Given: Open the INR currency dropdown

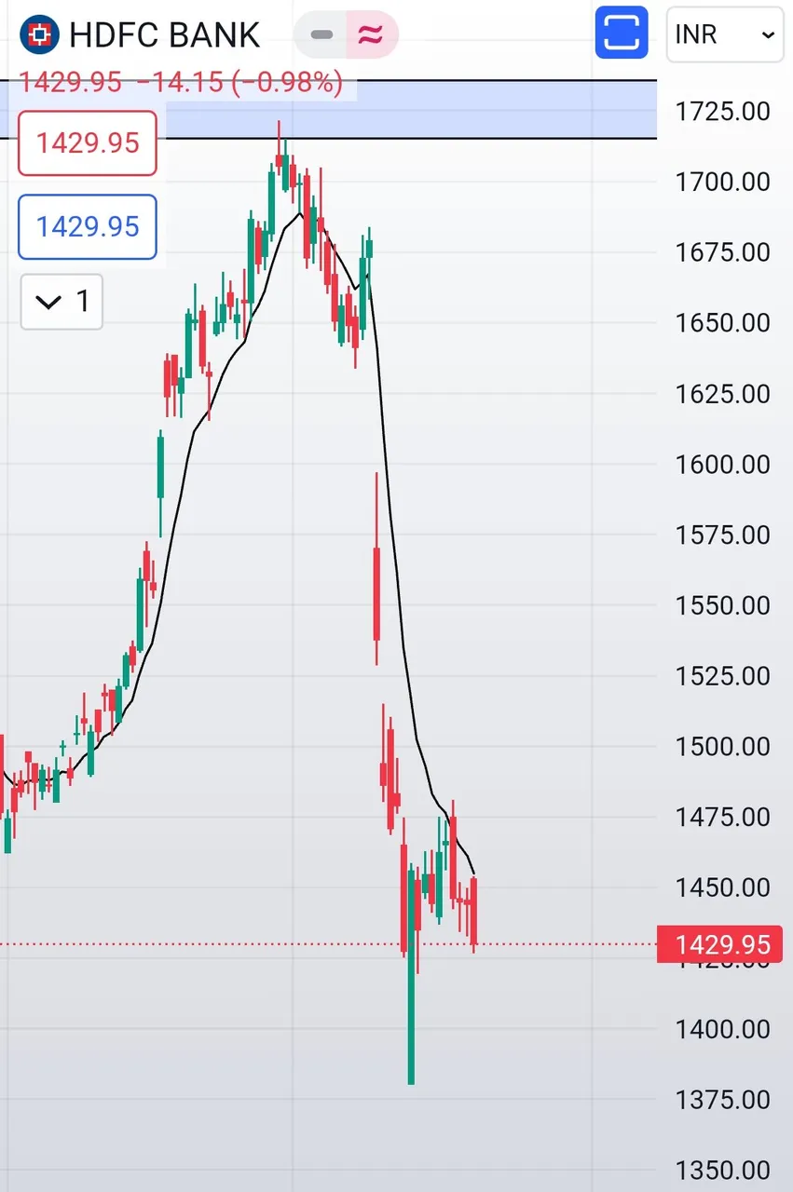Looking at the screenshot, I should coord(724,34).
